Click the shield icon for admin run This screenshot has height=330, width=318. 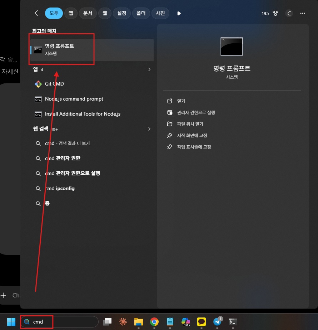(170, 112)
